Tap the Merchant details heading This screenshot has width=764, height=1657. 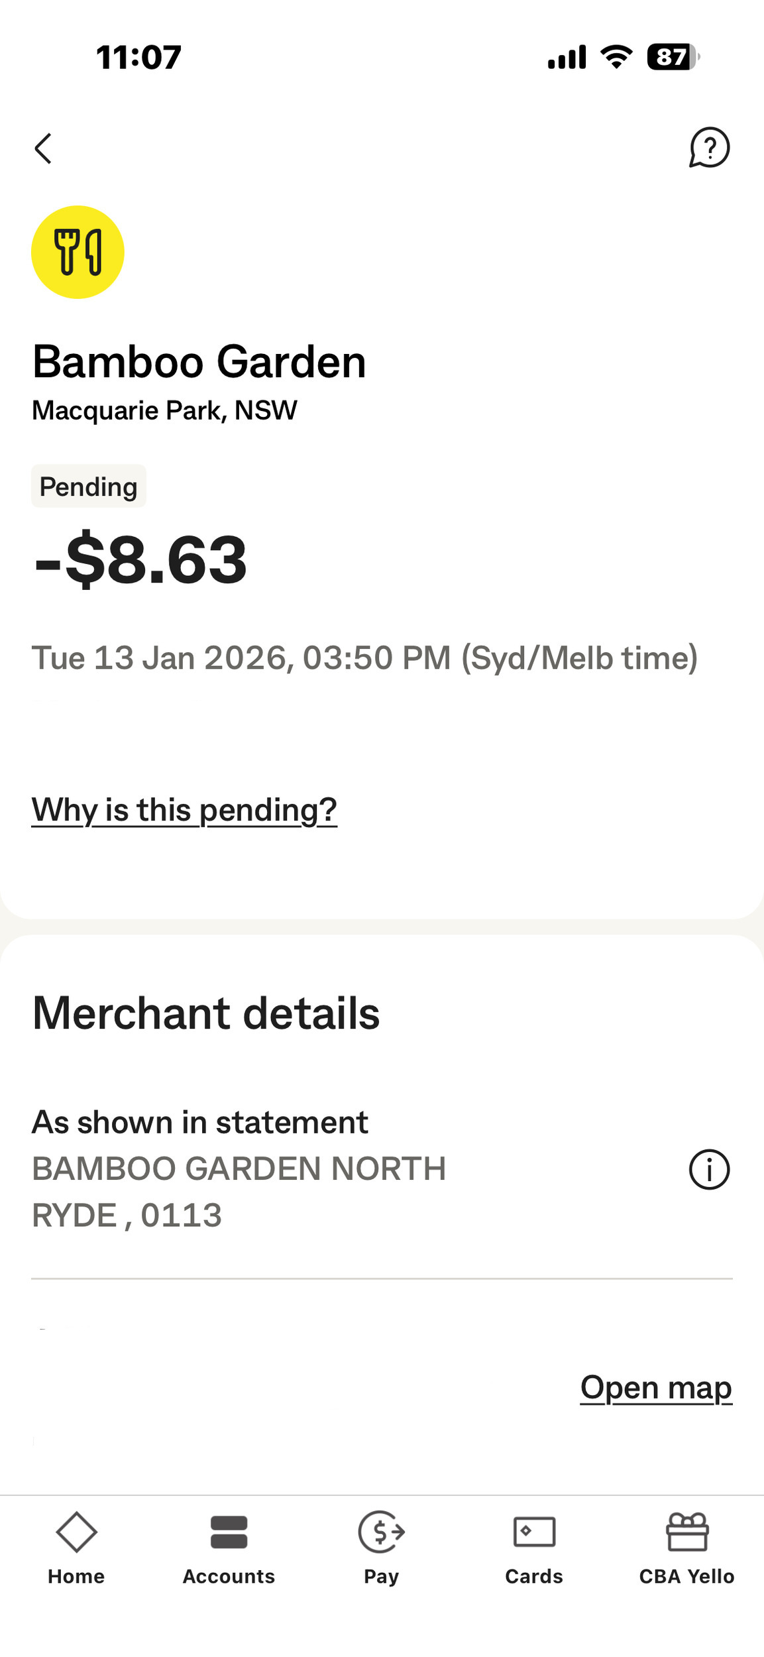206,1013
